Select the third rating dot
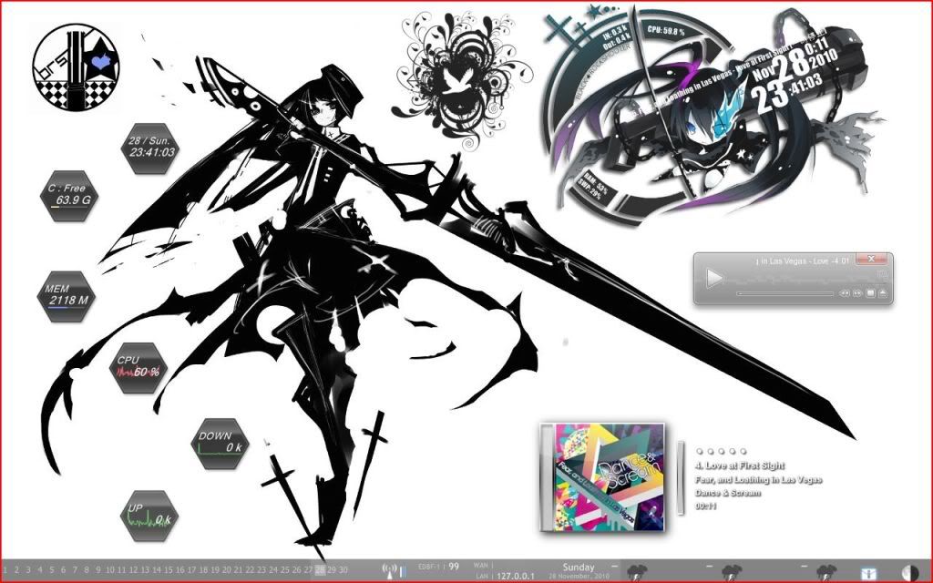 coord(722,452)
